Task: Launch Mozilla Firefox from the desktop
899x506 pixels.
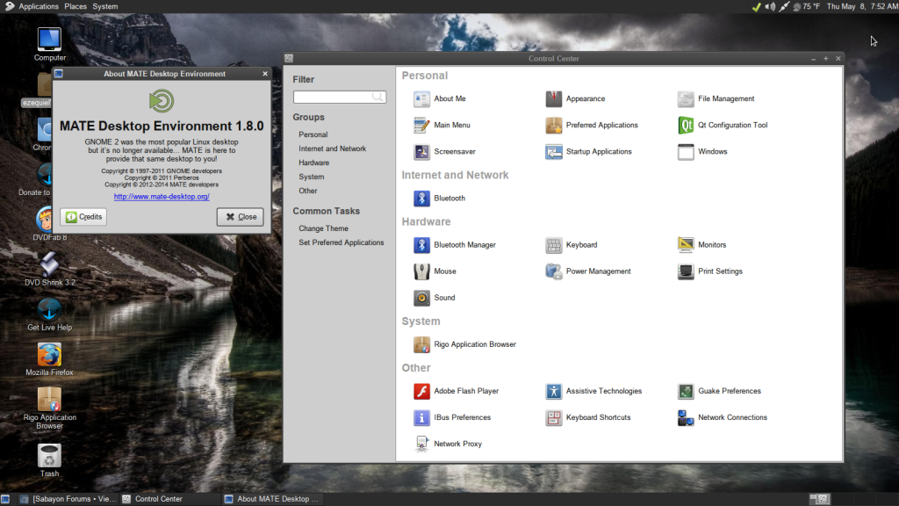Action: pos(49,354)
